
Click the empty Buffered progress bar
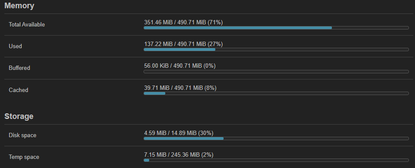[x=276, y=72]
